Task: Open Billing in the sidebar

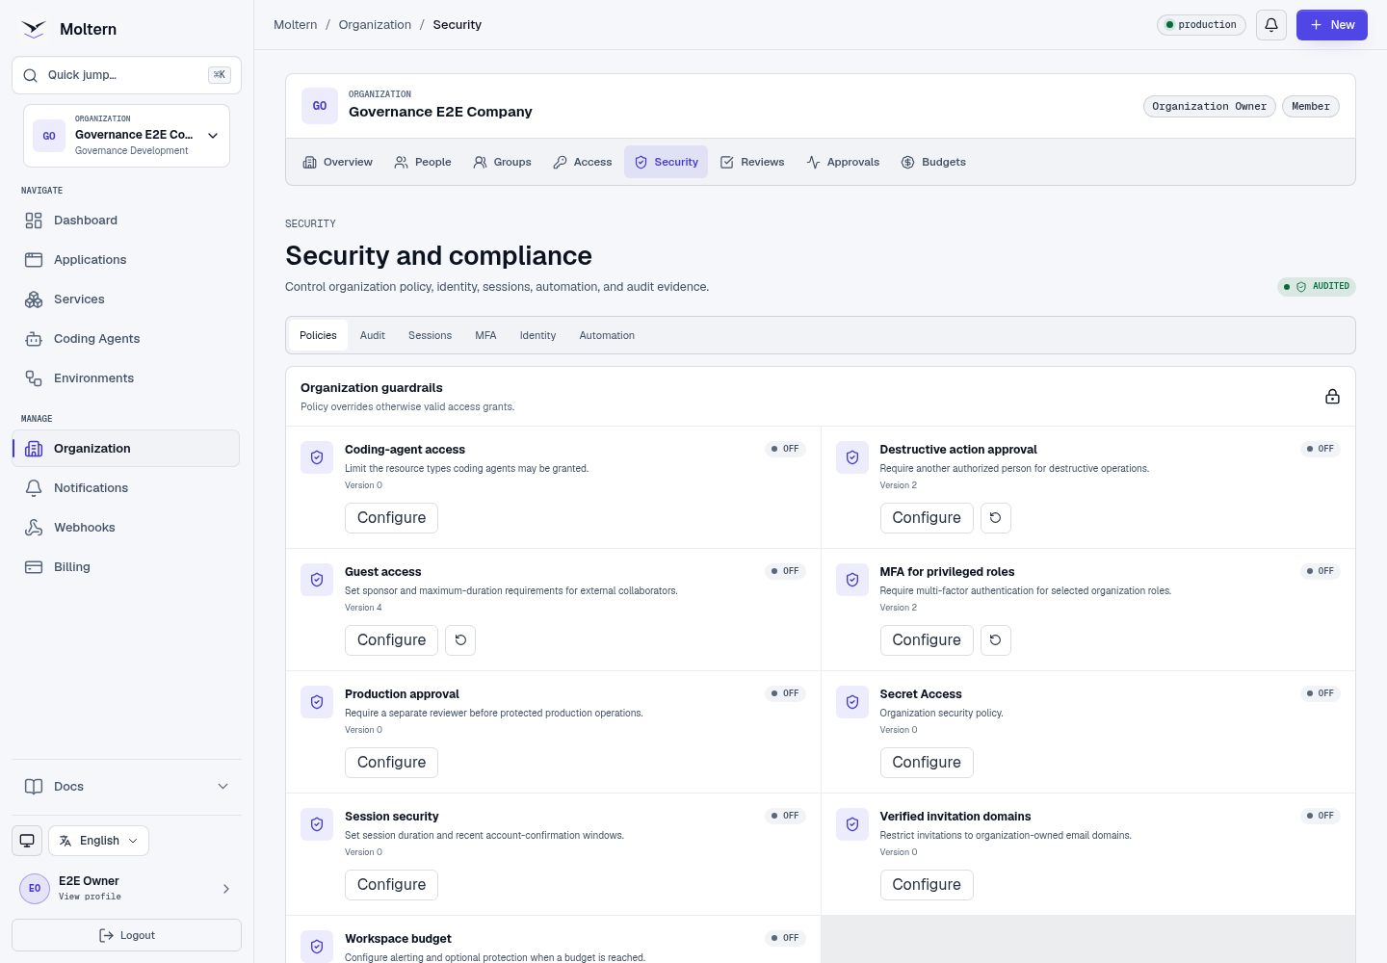Action: click(126, 567)
